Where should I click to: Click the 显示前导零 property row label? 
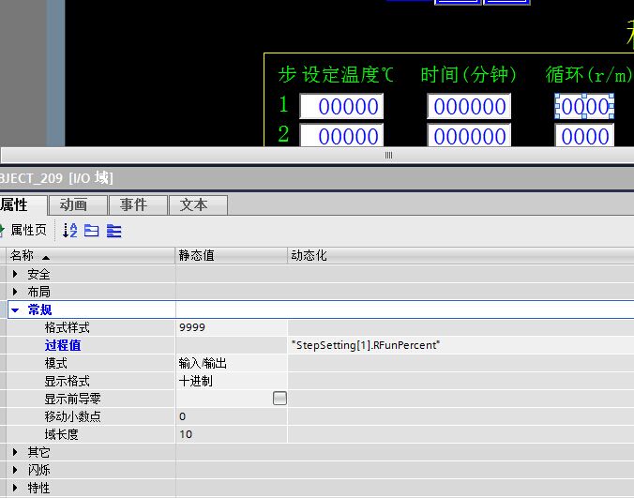(x=72, y=399)
